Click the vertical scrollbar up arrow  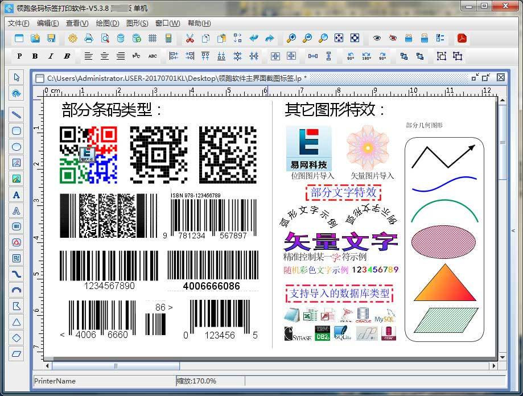coord(503,100)
